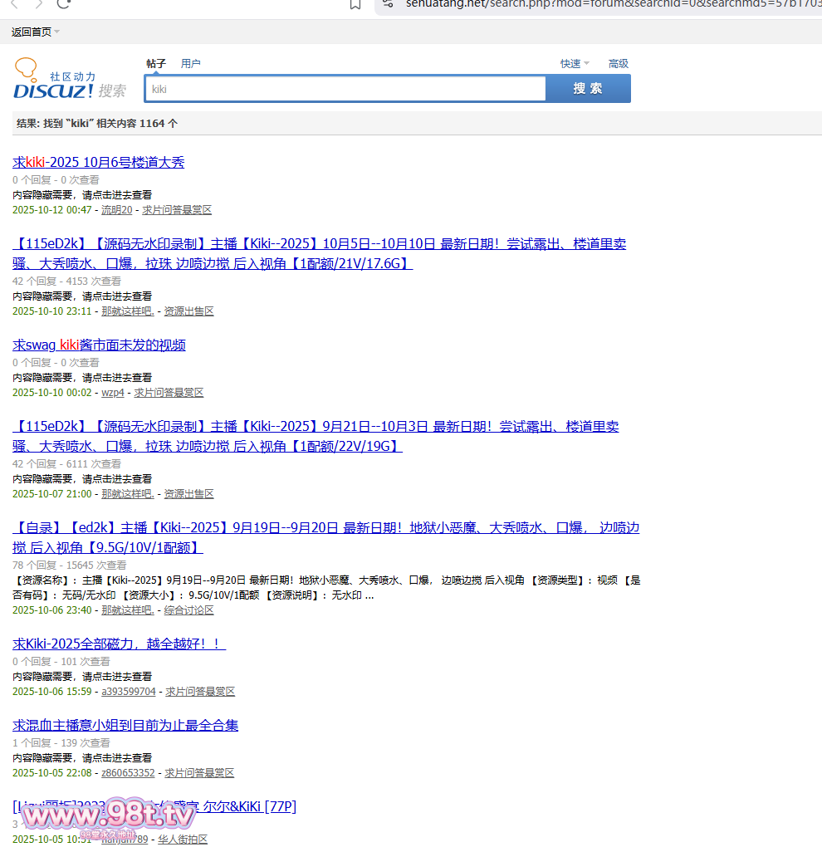The width and height of the screenshot is (822, 847).
Task: Open the 高级 advanced search link
Action: (x=619, y=64)
